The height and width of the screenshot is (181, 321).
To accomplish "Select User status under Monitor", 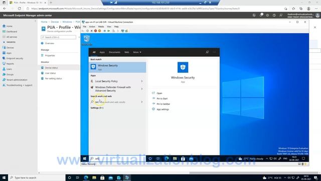I will tap(50, 73).
